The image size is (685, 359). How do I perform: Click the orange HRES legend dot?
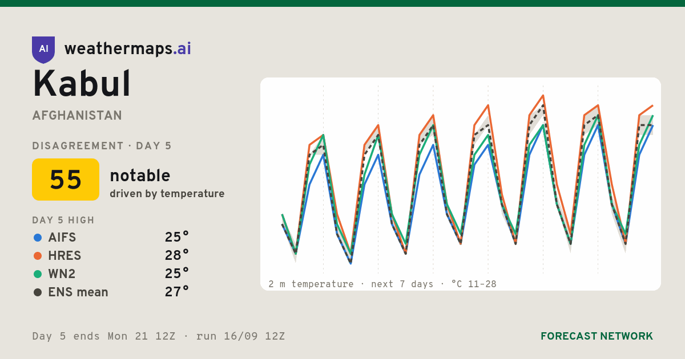(x=38, y=256)
